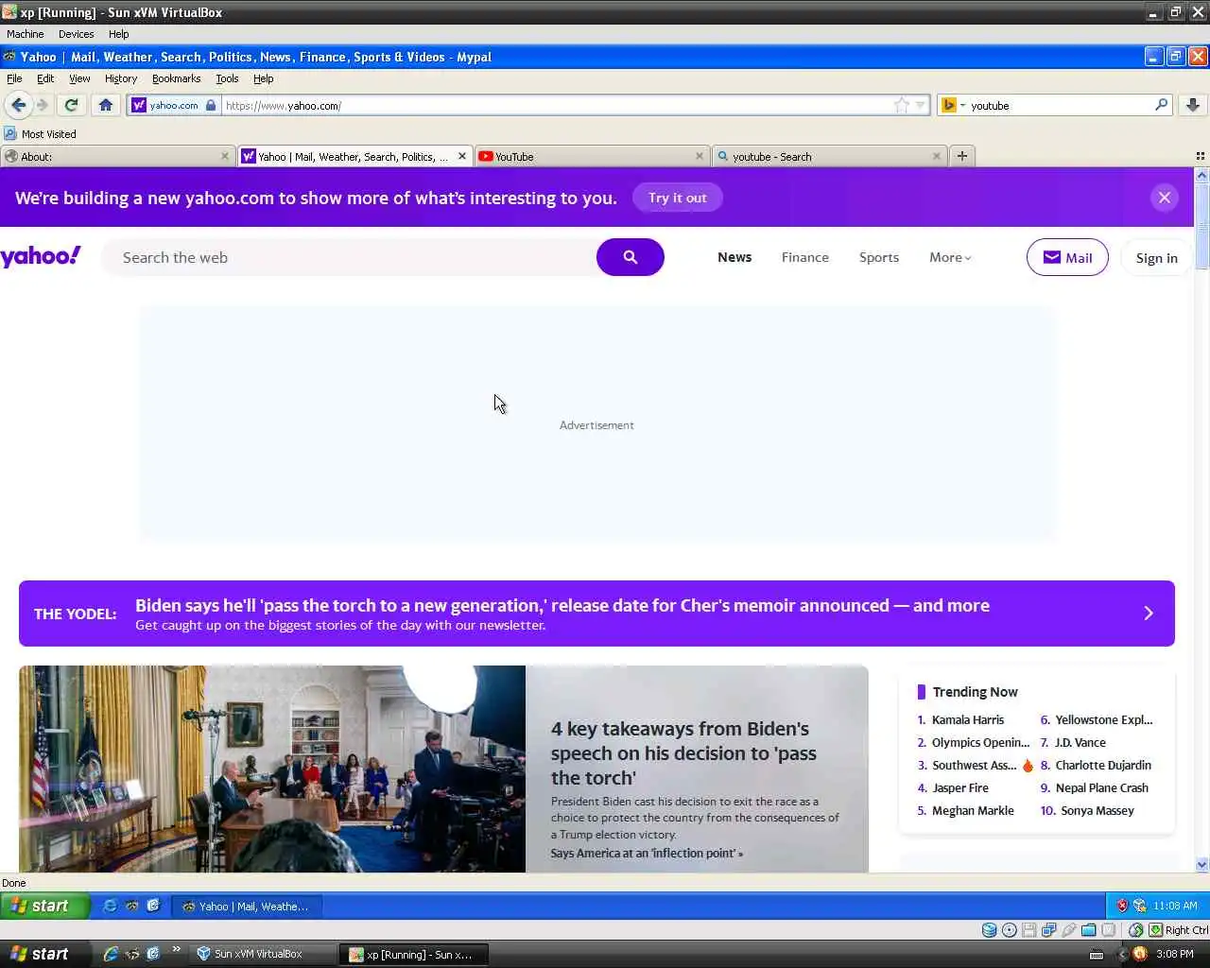
Task: Open a new tab with plus button
Action: coord(962,156)
